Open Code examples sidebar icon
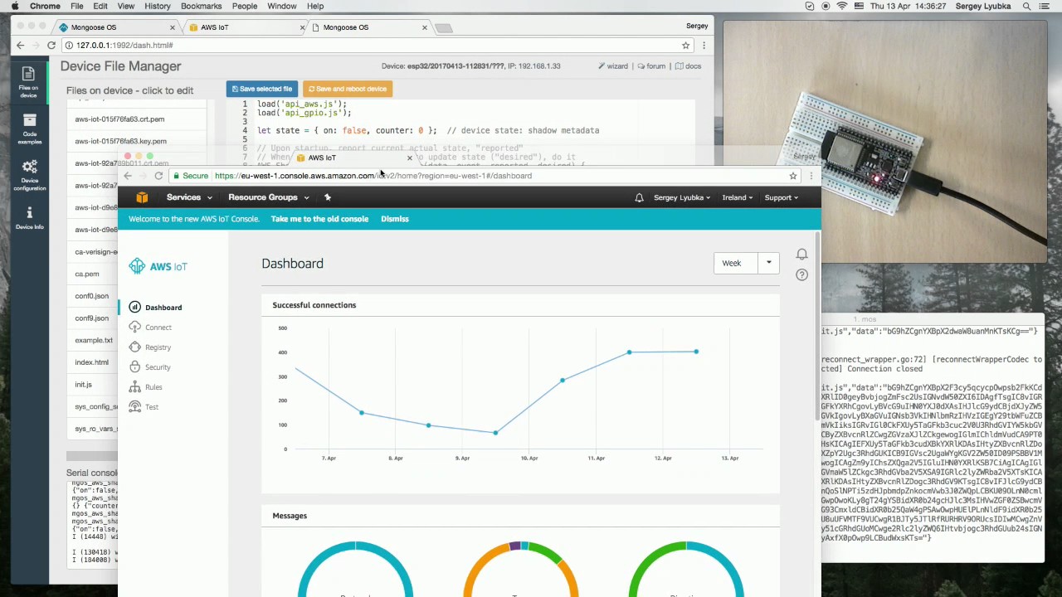The width and height of the screenshot is (1062, 597). [29, 129]
